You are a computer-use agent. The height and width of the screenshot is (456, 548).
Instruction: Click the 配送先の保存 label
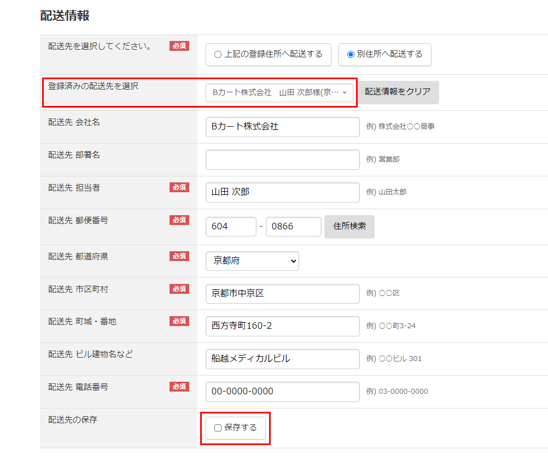coord(73,420)
